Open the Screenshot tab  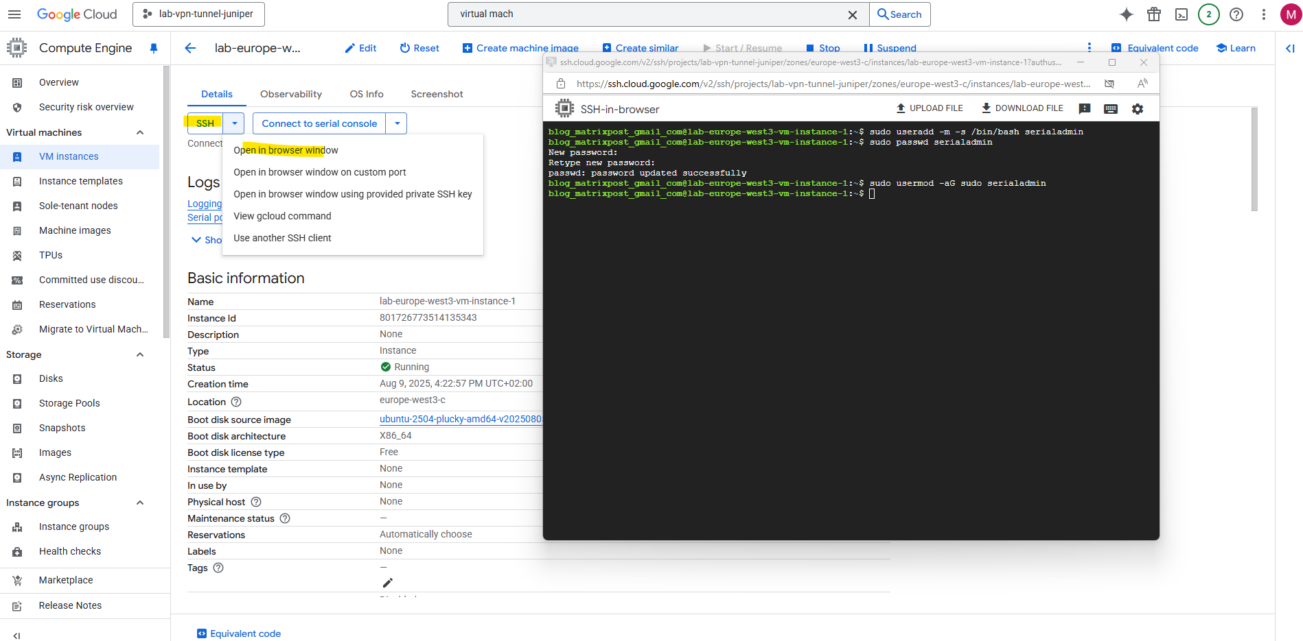click(x=437, y=94)
